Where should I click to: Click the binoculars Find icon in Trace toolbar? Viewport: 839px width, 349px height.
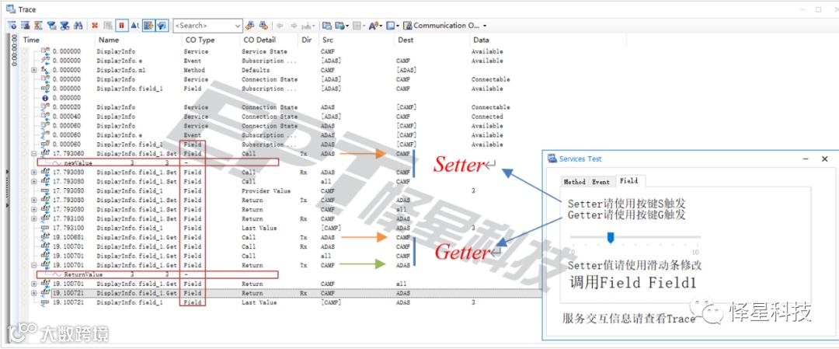coord(78,25)
